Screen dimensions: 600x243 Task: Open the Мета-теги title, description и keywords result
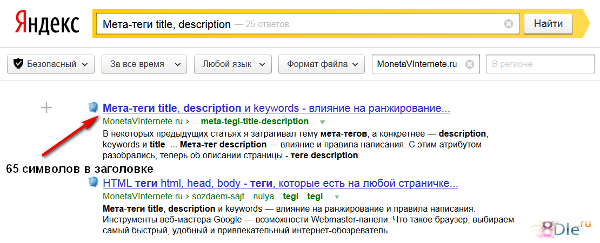276,109
